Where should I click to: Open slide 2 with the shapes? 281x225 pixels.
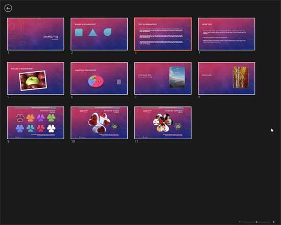point(99,34)
